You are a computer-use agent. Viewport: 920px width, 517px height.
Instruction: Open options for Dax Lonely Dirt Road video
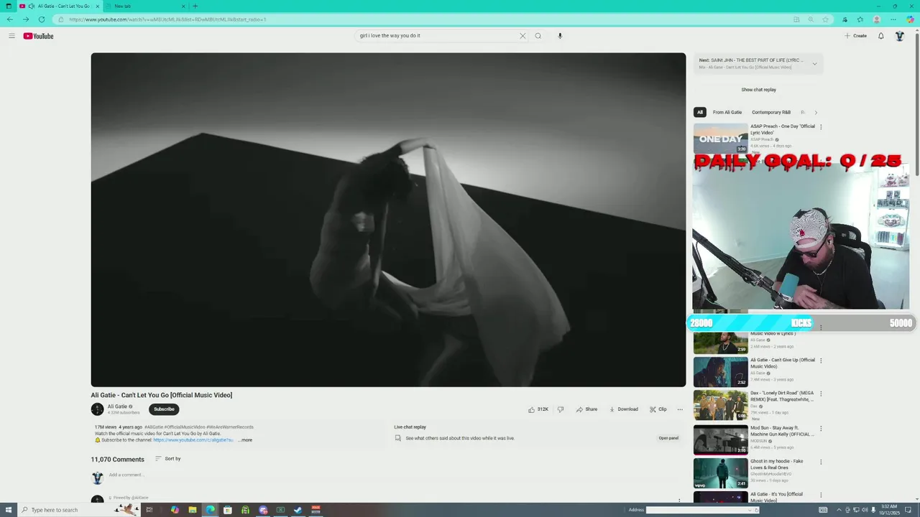coord(821,393)
